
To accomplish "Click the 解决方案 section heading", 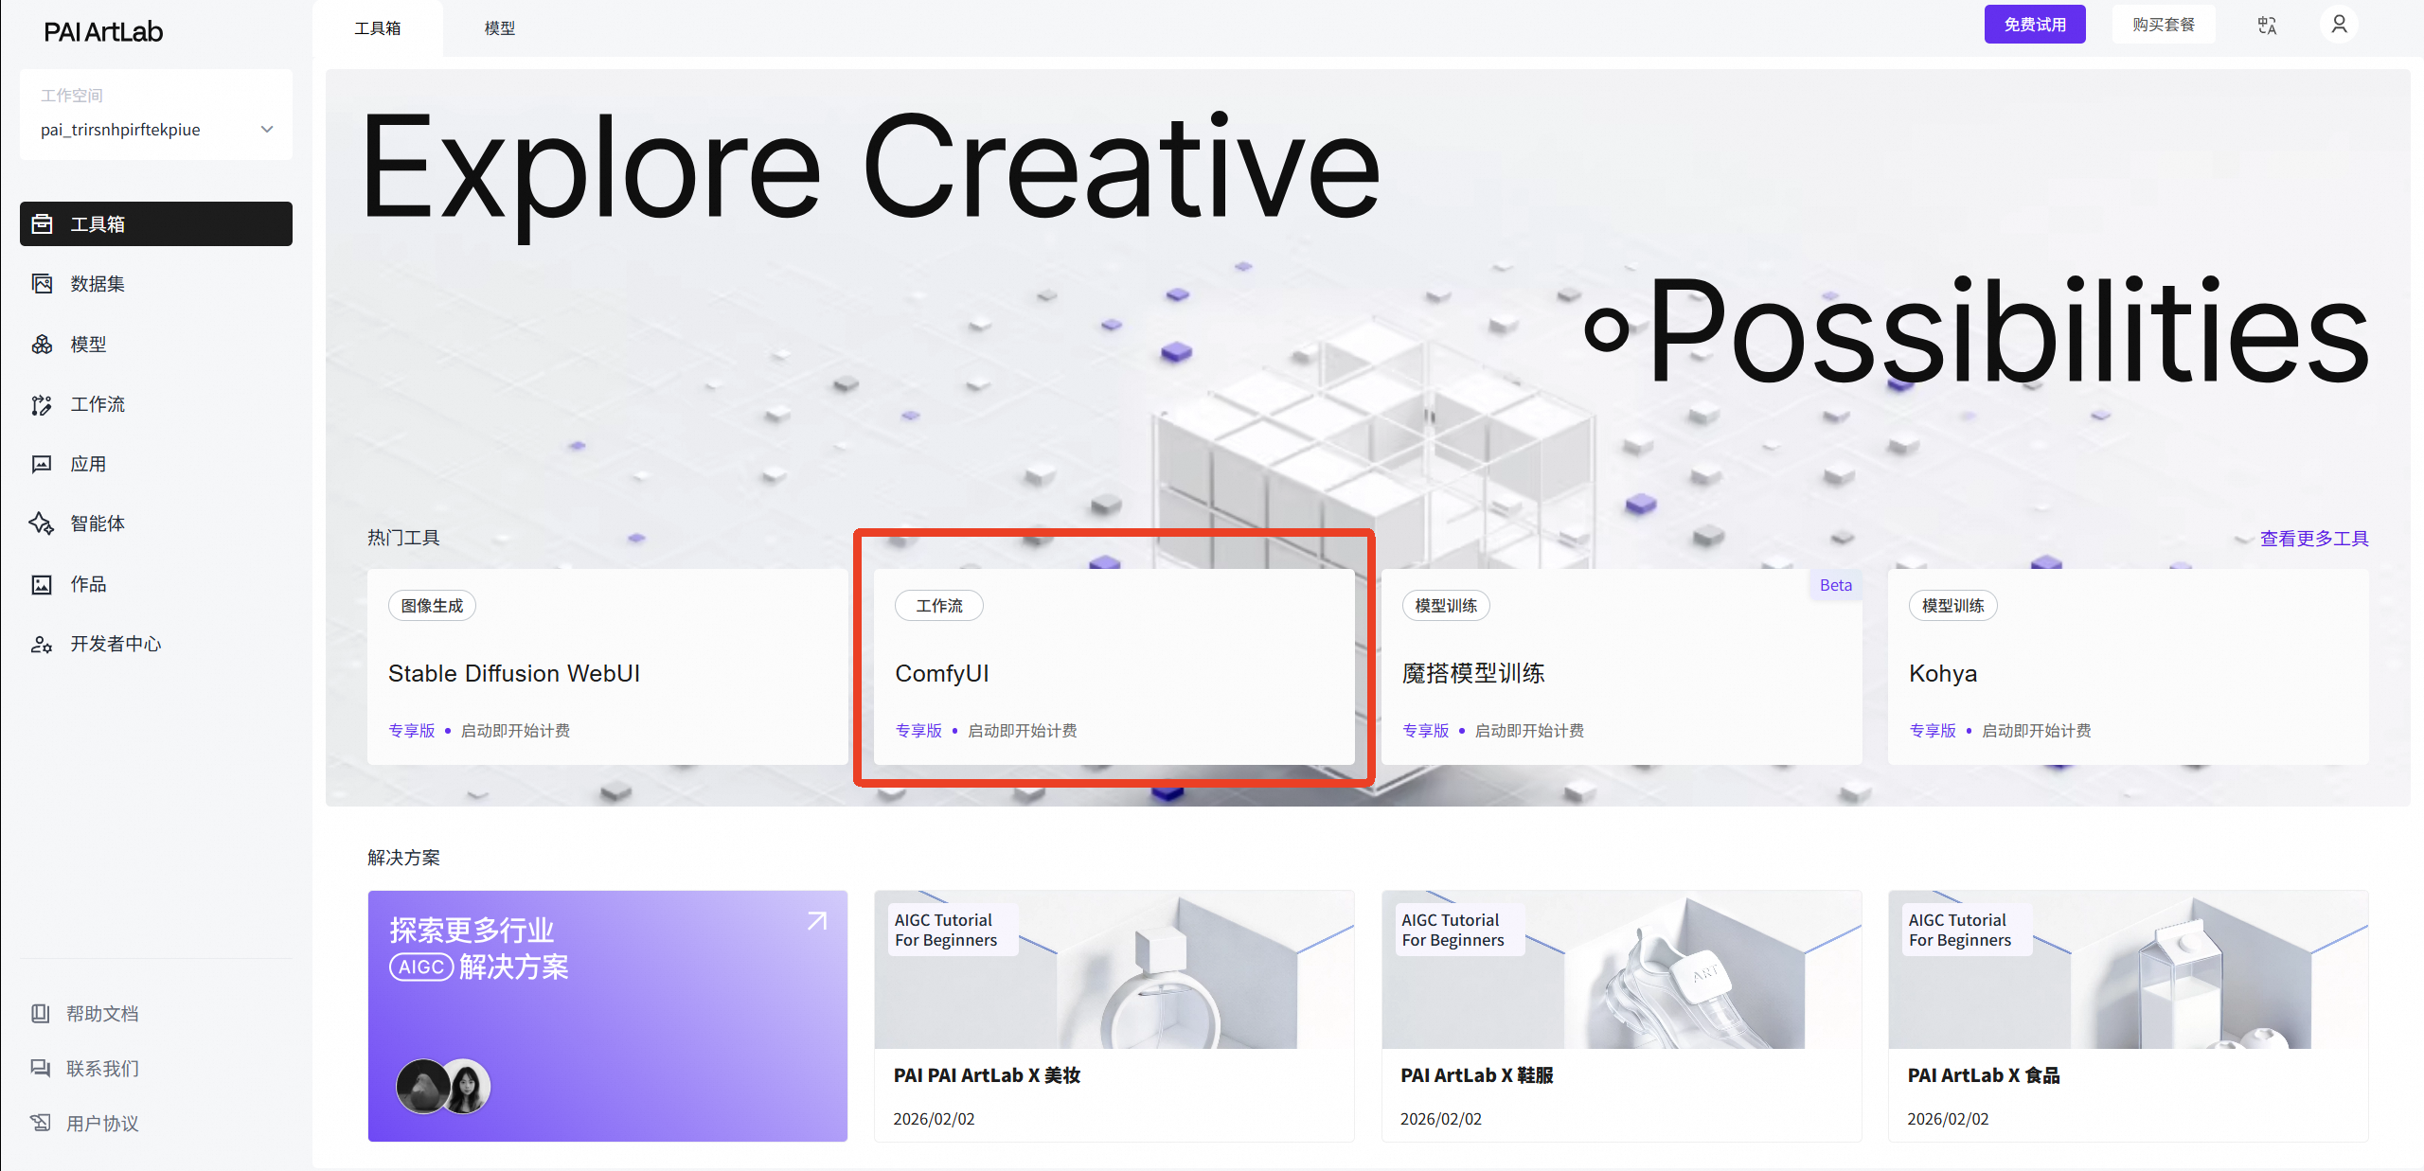I will coord(403,858).
